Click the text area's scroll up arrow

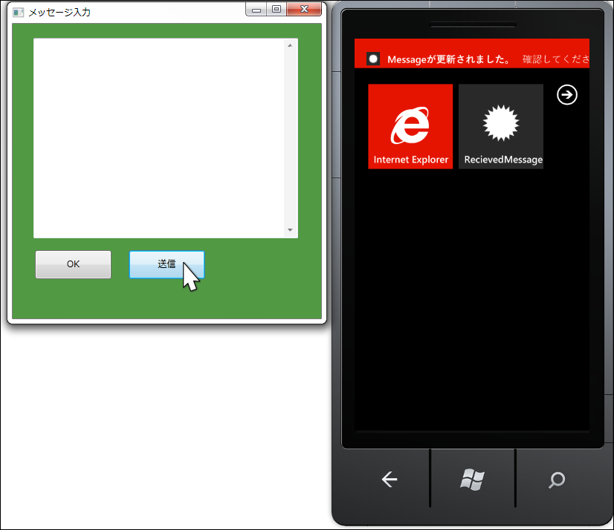[290, 45]
